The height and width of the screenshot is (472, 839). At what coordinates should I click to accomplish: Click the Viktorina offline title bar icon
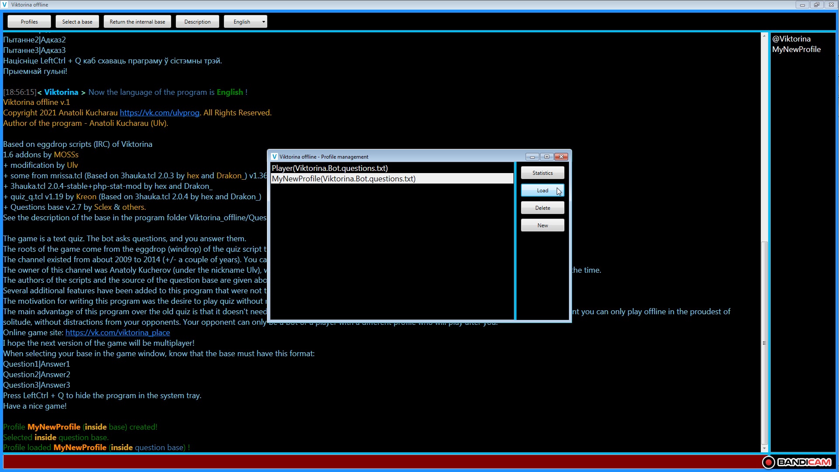(5, 5)
